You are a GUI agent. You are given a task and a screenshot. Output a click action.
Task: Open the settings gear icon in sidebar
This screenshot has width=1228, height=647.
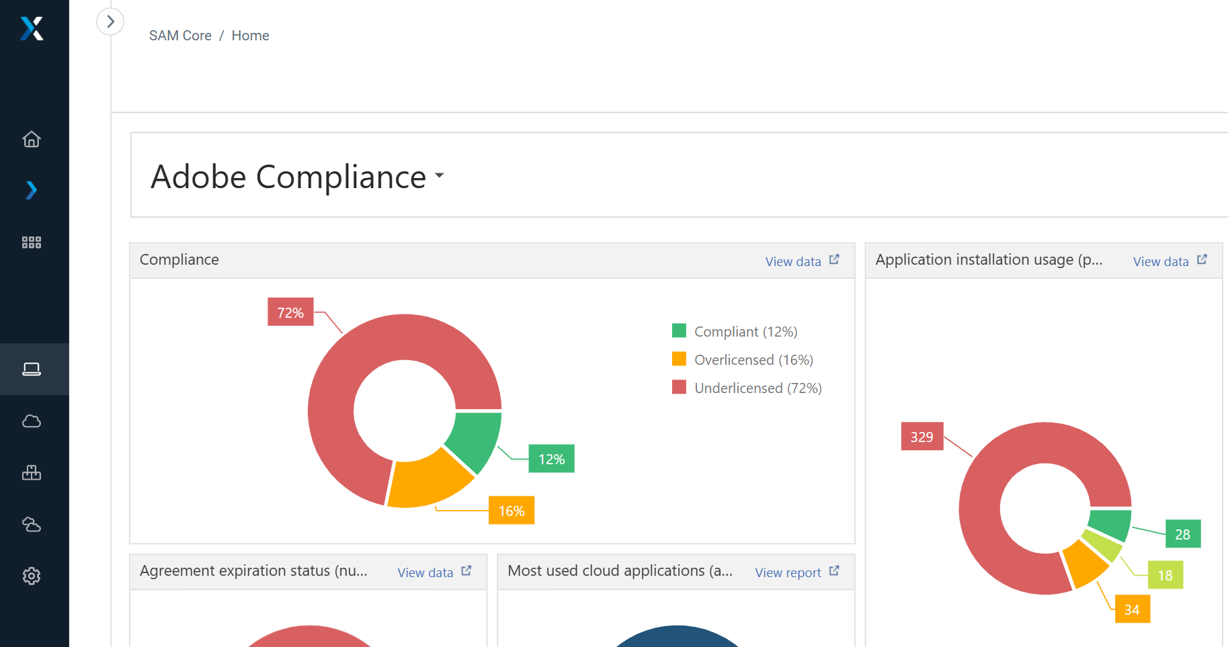(x=32, y=576)
